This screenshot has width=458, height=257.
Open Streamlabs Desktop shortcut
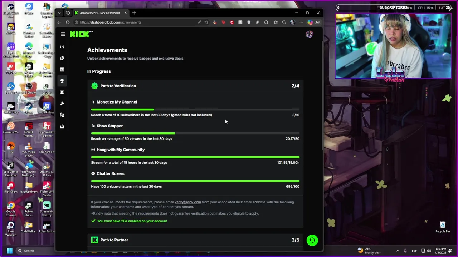click(47, 208)
